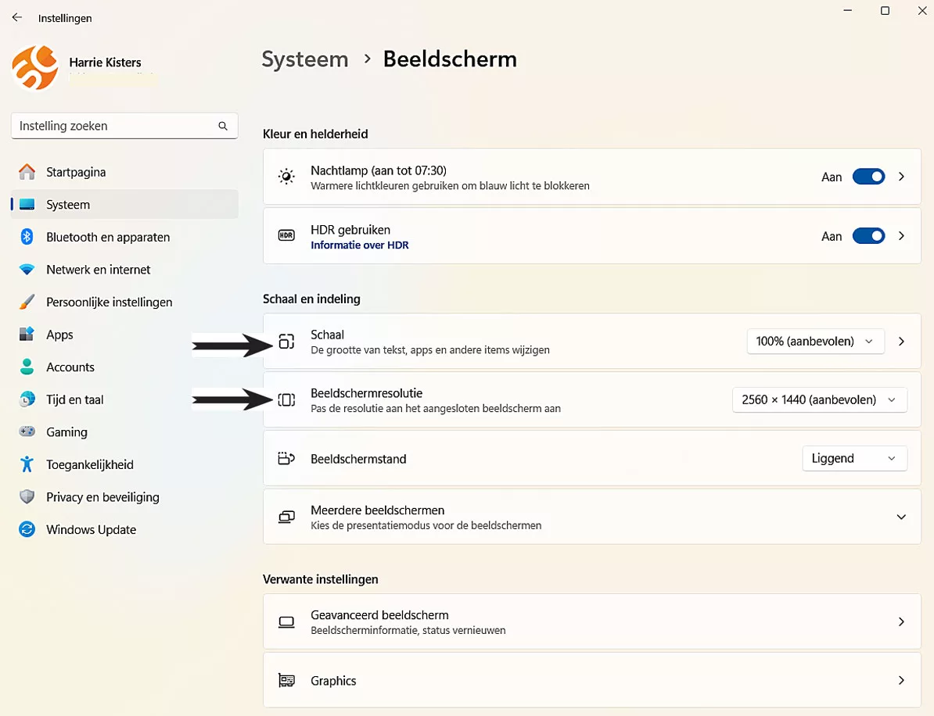Click the back arrow next to Instellingen

[16, 18]
